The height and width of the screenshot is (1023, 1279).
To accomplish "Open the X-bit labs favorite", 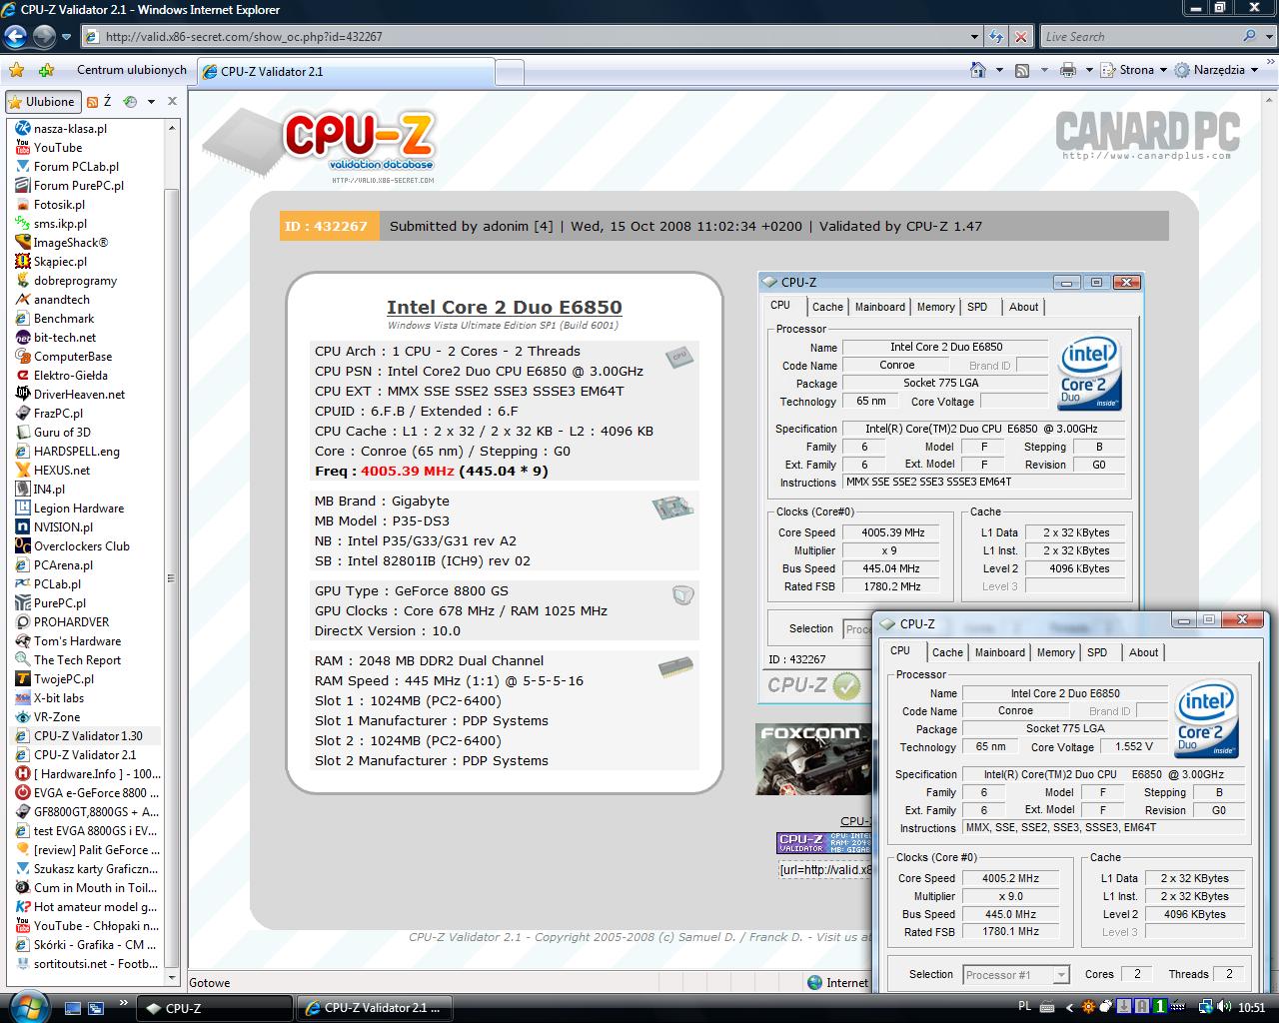I will (59, 697).
